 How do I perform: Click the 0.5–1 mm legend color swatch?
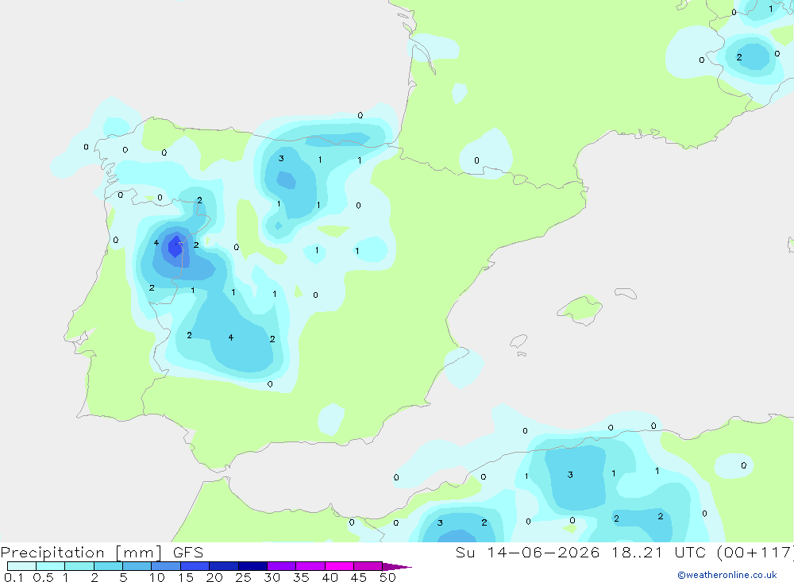(x=50, y=566)
